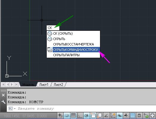Click the 3D Object Snap cube icon
The width and height of the screenshot is (156, 119).
100,115
